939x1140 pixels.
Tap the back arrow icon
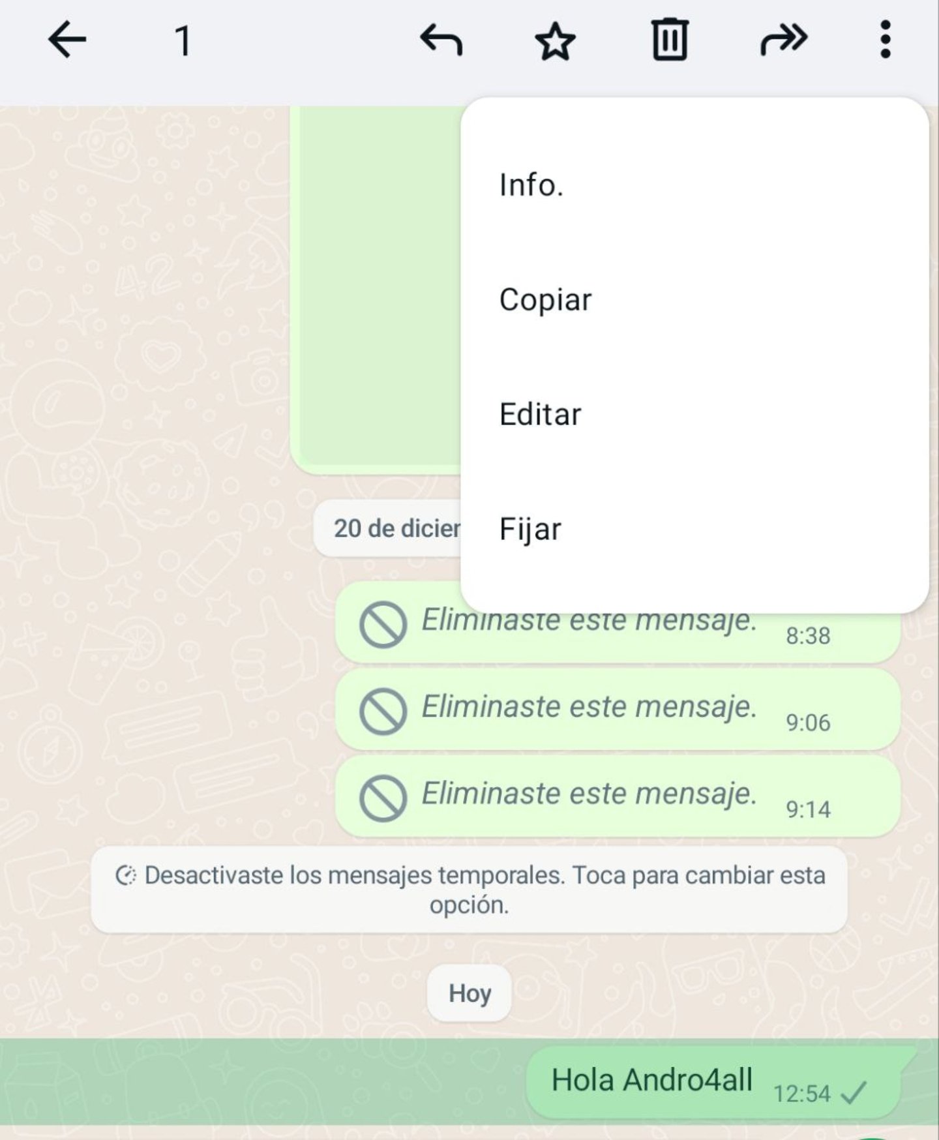pyautogui.click(x=67, y=40)
